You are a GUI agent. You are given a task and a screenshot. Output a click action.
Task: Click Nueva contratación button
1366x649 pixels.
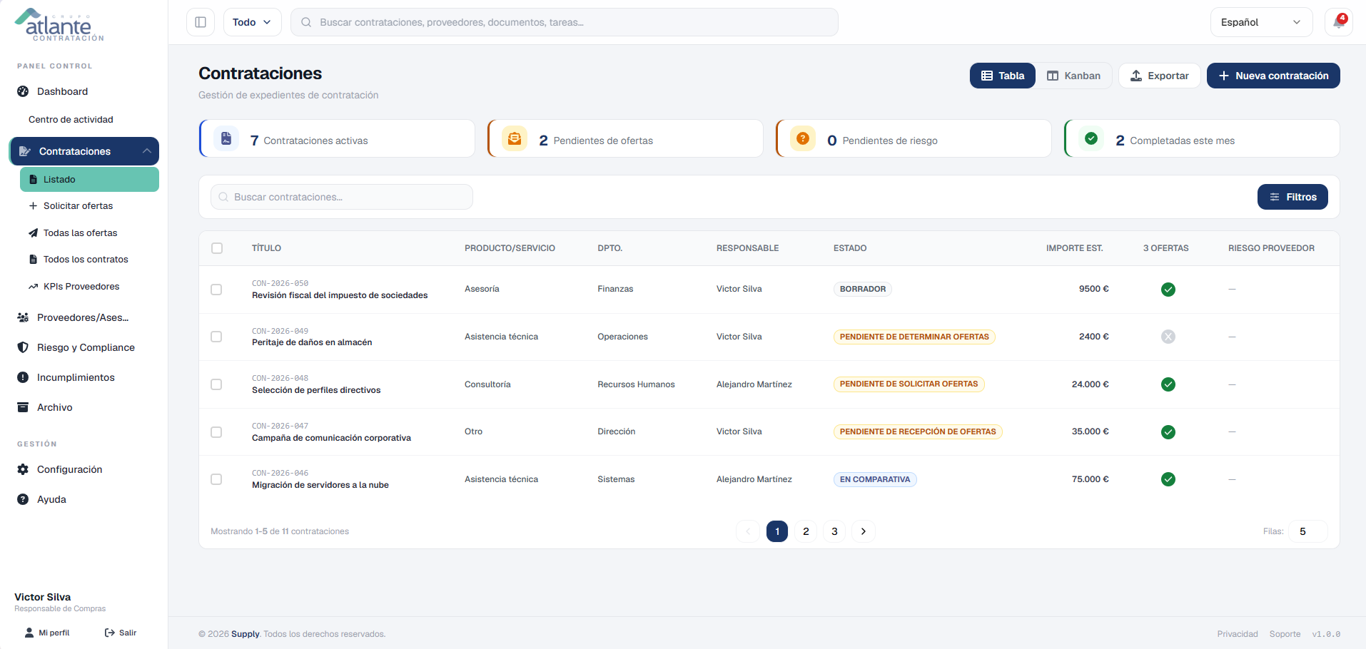pos(1273,76)
